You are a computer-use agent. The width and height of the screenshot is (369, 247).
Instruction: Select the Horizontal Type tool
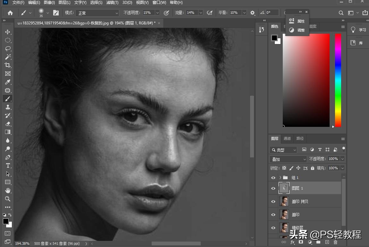pos(8,166)
